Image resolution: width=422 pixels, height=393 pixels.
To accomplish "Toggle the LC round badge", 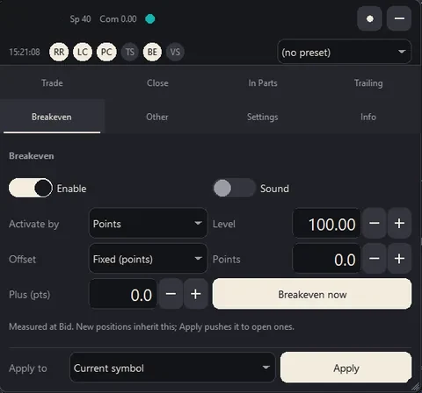I will (x=83, y=52).
